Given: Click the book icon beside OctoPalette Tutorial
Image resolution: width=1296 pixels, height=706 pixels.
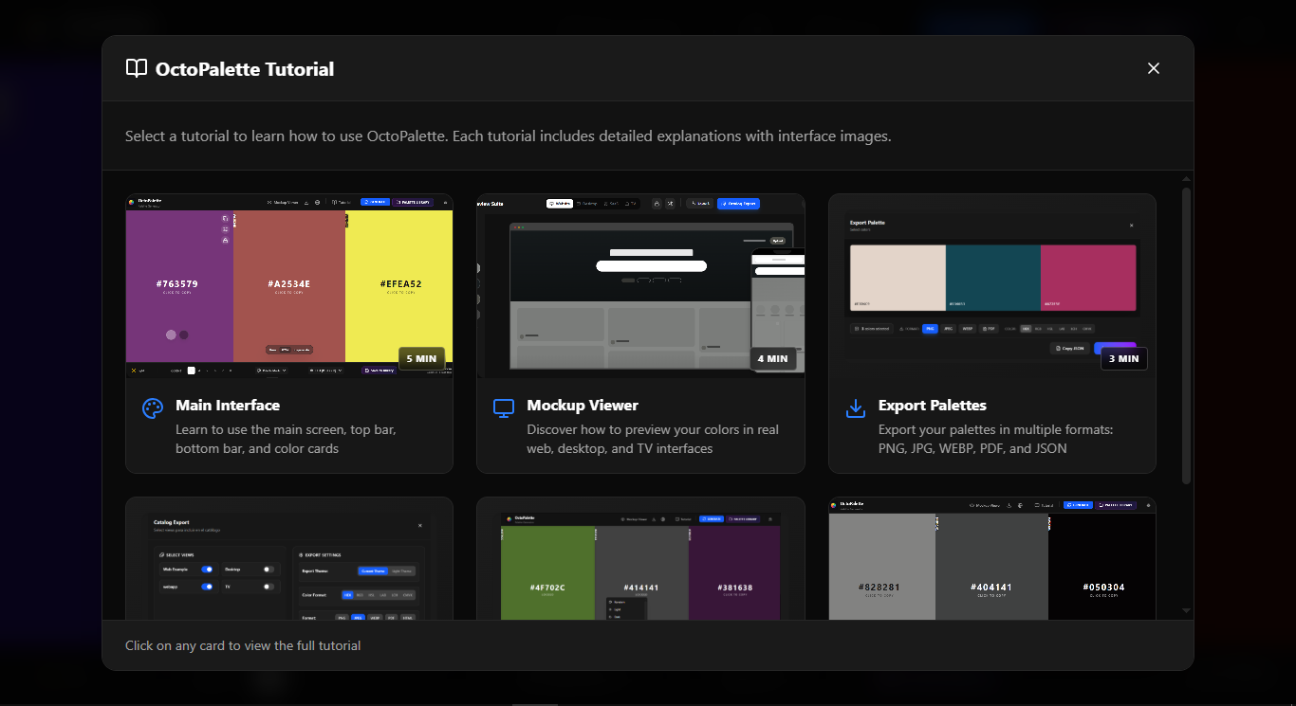Looking at the screenshot, I should tap(137, 68).
